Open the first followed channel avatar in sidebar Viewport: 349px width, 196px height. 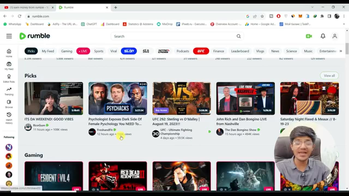point(9,147)
